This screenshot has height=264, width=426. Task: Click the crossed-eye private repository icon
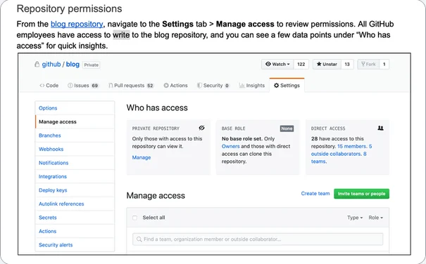201,128
